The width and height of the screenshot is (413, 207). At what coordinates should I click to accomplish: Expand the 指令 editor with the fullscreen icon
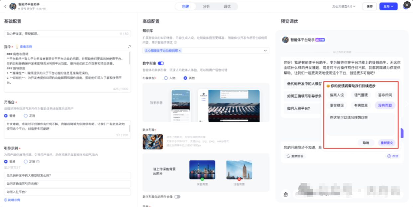click(x=129, y=47)
